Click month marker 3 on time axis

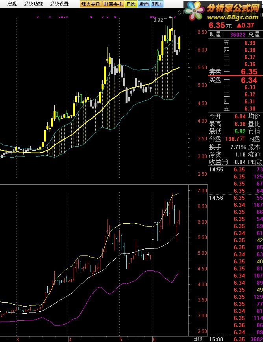17,340
